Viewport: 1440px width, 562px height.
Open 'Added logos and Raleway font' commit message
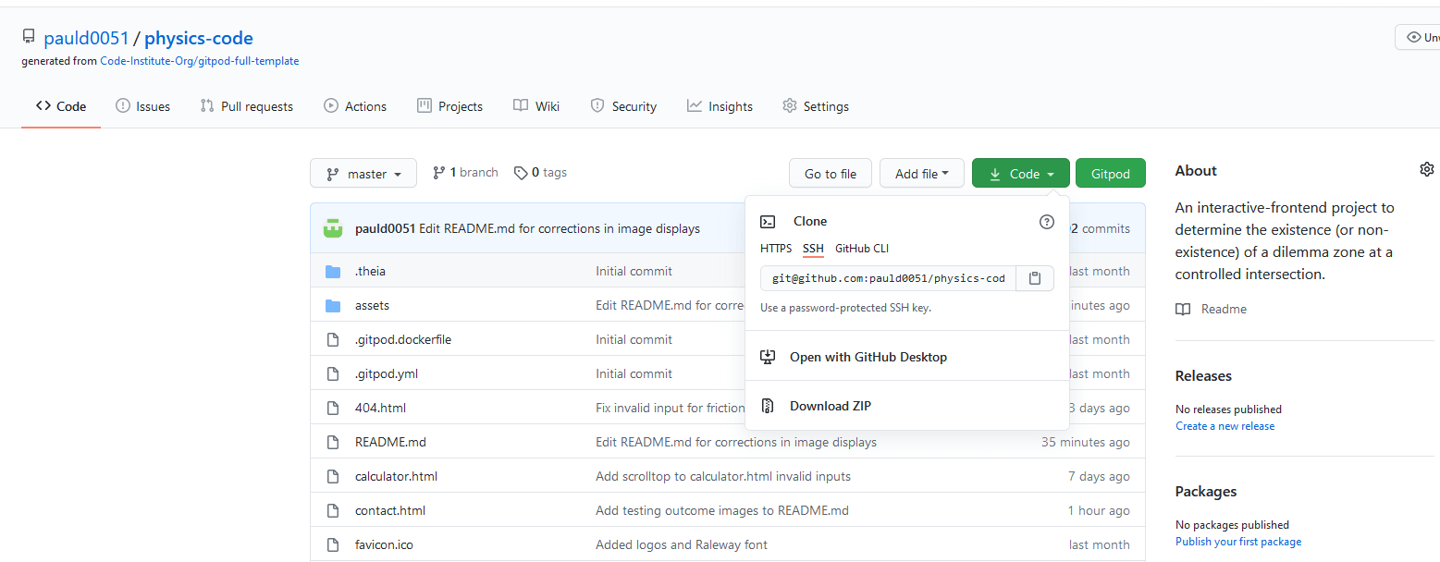(682, 545)
